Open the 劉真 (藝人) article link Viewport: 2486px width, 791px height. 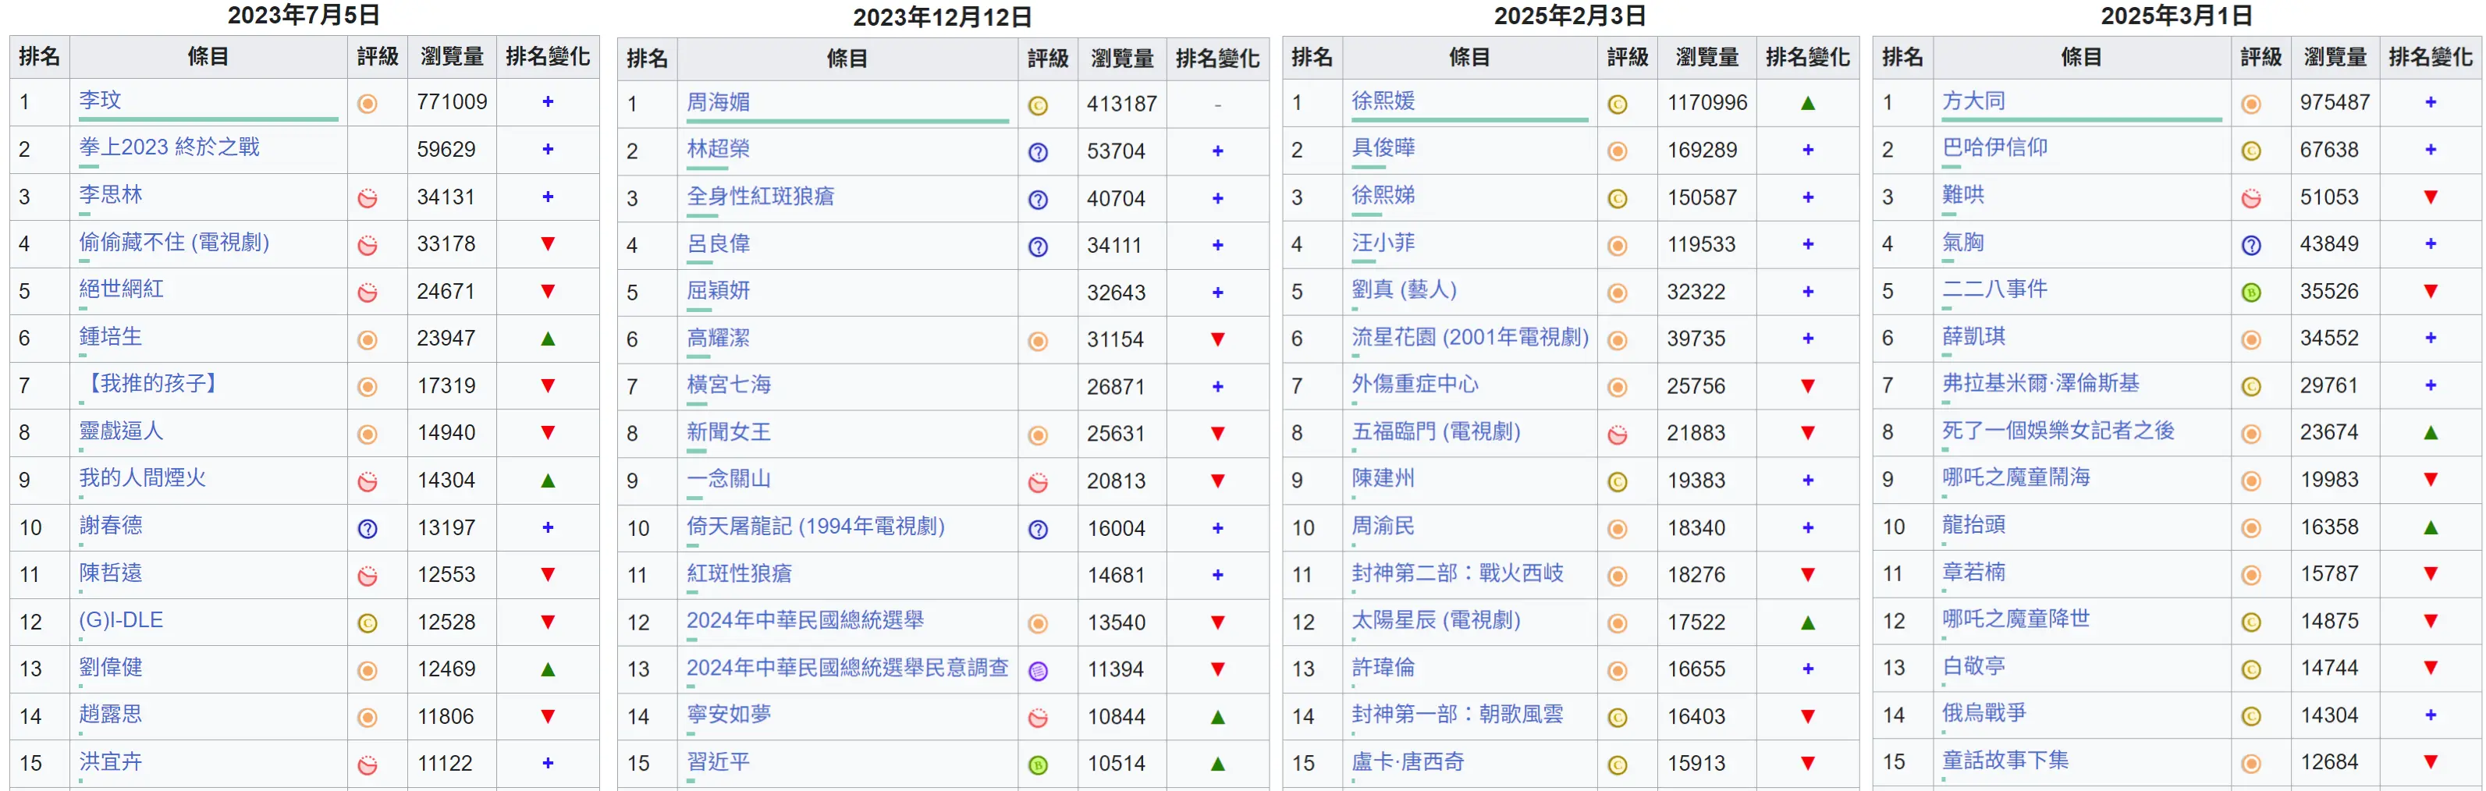1405,289
